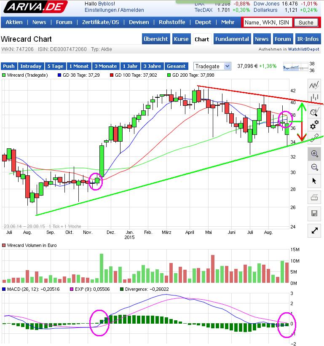Click the TecDAX index quote

pos(222,10)
